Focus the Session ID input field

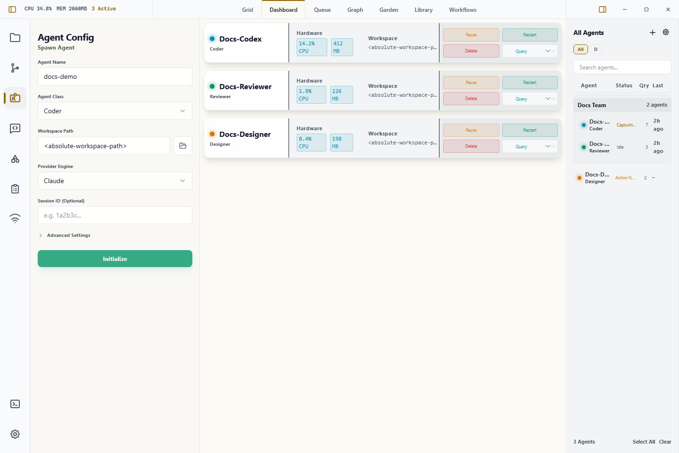pyautogui.click(x=115, y=215)
